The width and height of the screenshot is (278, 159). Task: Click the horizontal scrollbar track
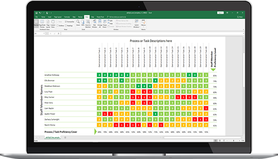click(202, 137)
